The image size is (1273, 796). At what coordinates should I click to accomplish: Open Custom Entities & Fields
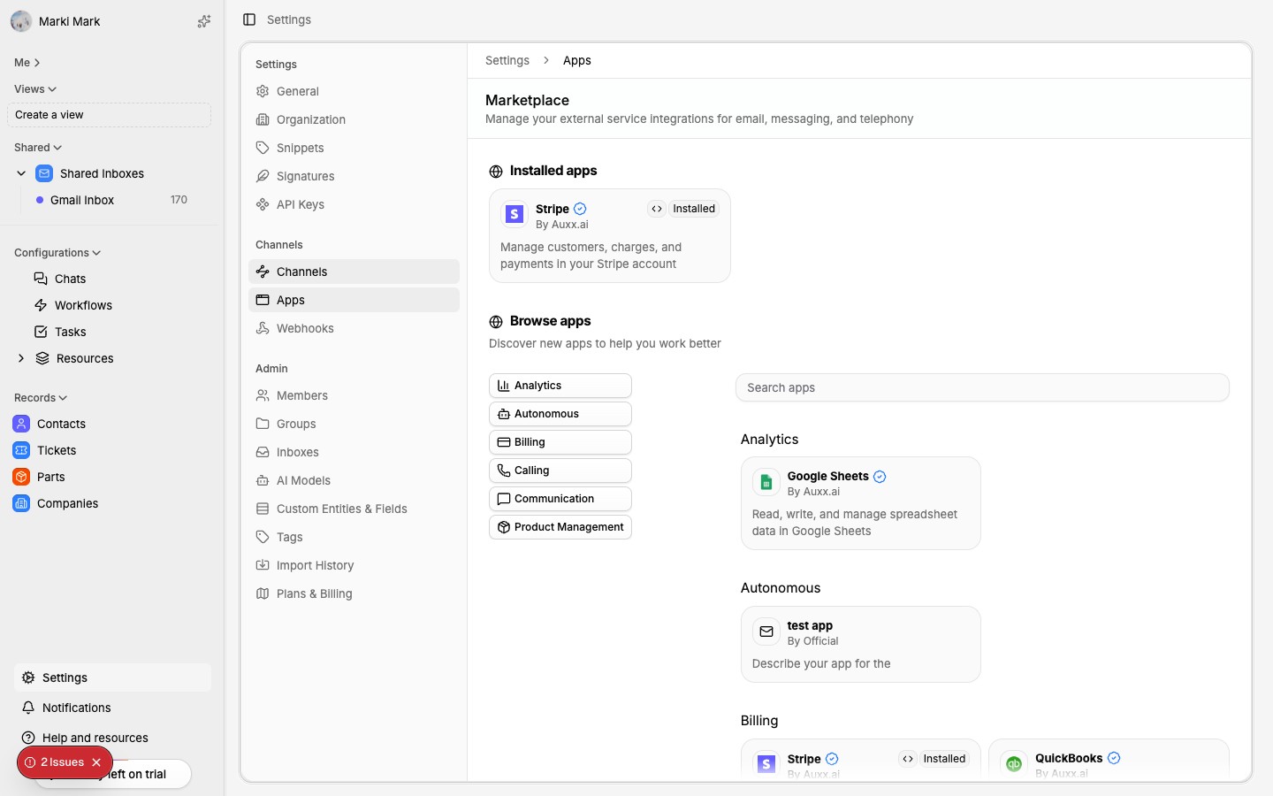pos(354,509)
